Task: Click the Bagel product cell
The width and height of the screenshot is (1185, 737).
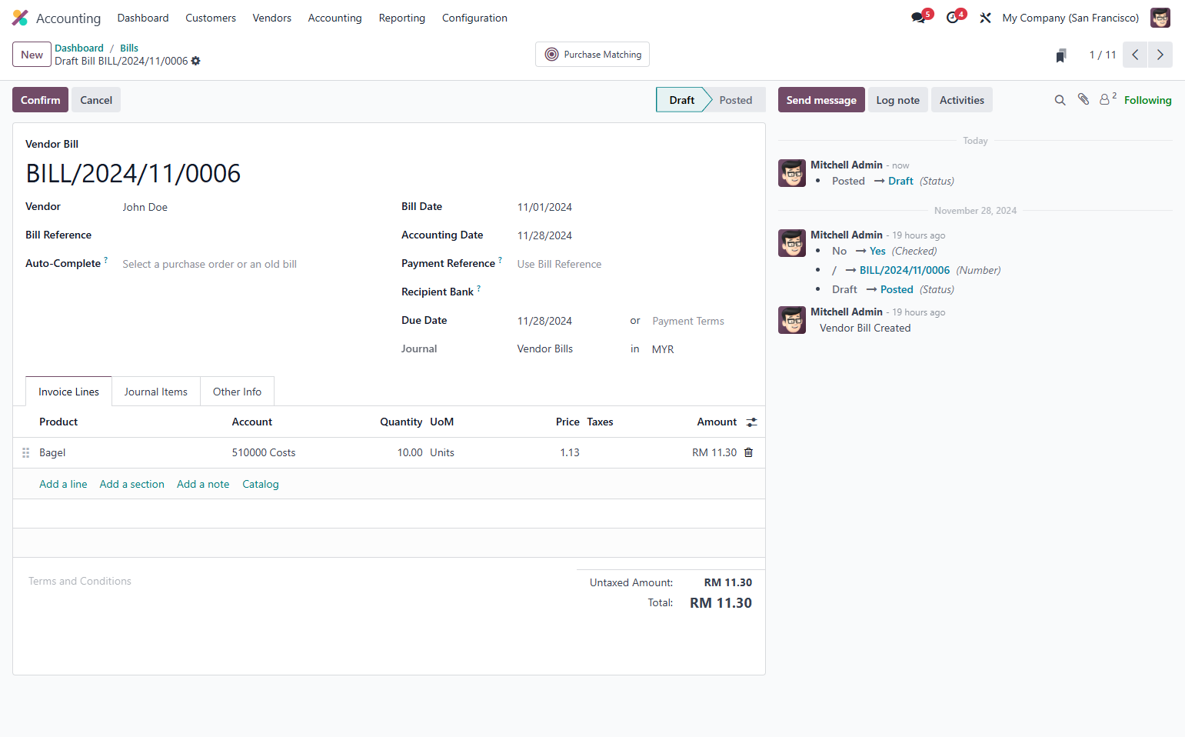Action: [131, 452]
